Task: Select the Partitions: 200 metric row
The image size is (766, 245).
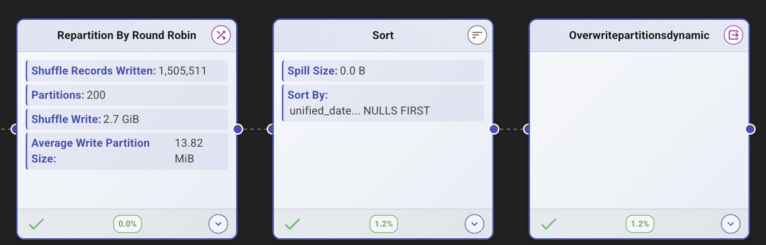Action: pos(127,95)
